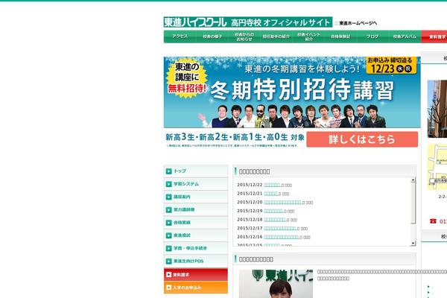The image size is (447, 298).
Task: Open 校舎イベント紹介 in the navigation bar
Action: tap(308, 37)
